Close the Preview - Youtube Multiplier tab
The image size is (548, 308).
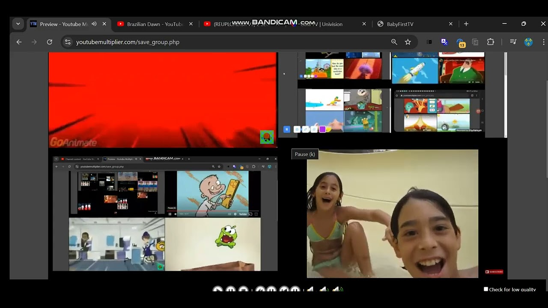pos(104,24)
